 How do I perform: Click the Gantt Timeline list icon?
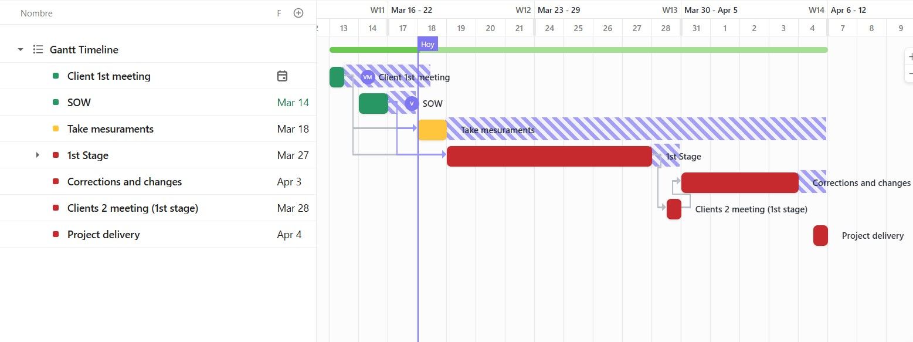38,50
